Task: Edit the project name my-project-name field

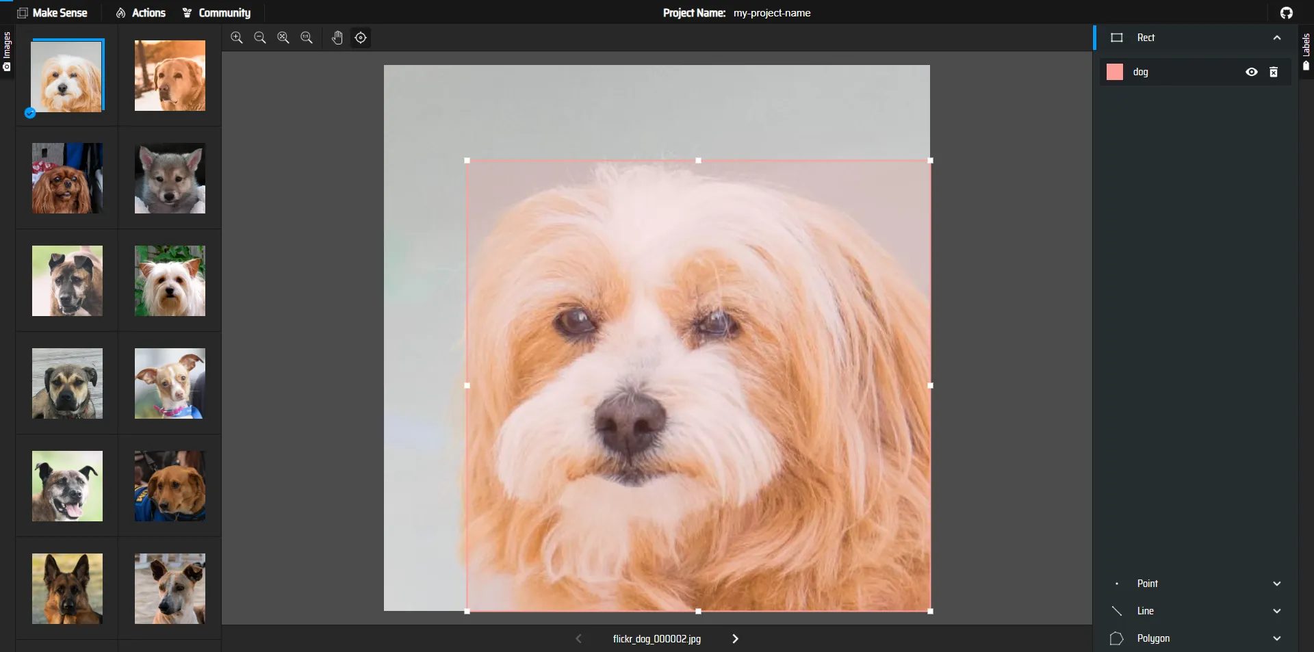Action: [772, 13]
